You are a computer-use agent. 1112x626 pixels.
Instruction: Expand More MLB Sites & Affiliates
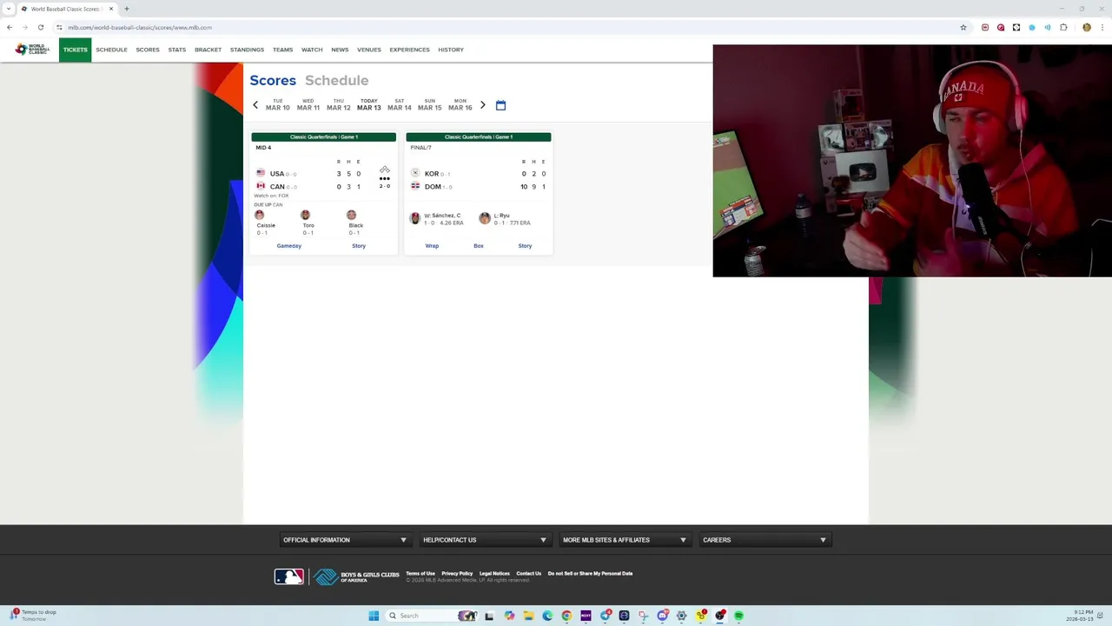625,540
